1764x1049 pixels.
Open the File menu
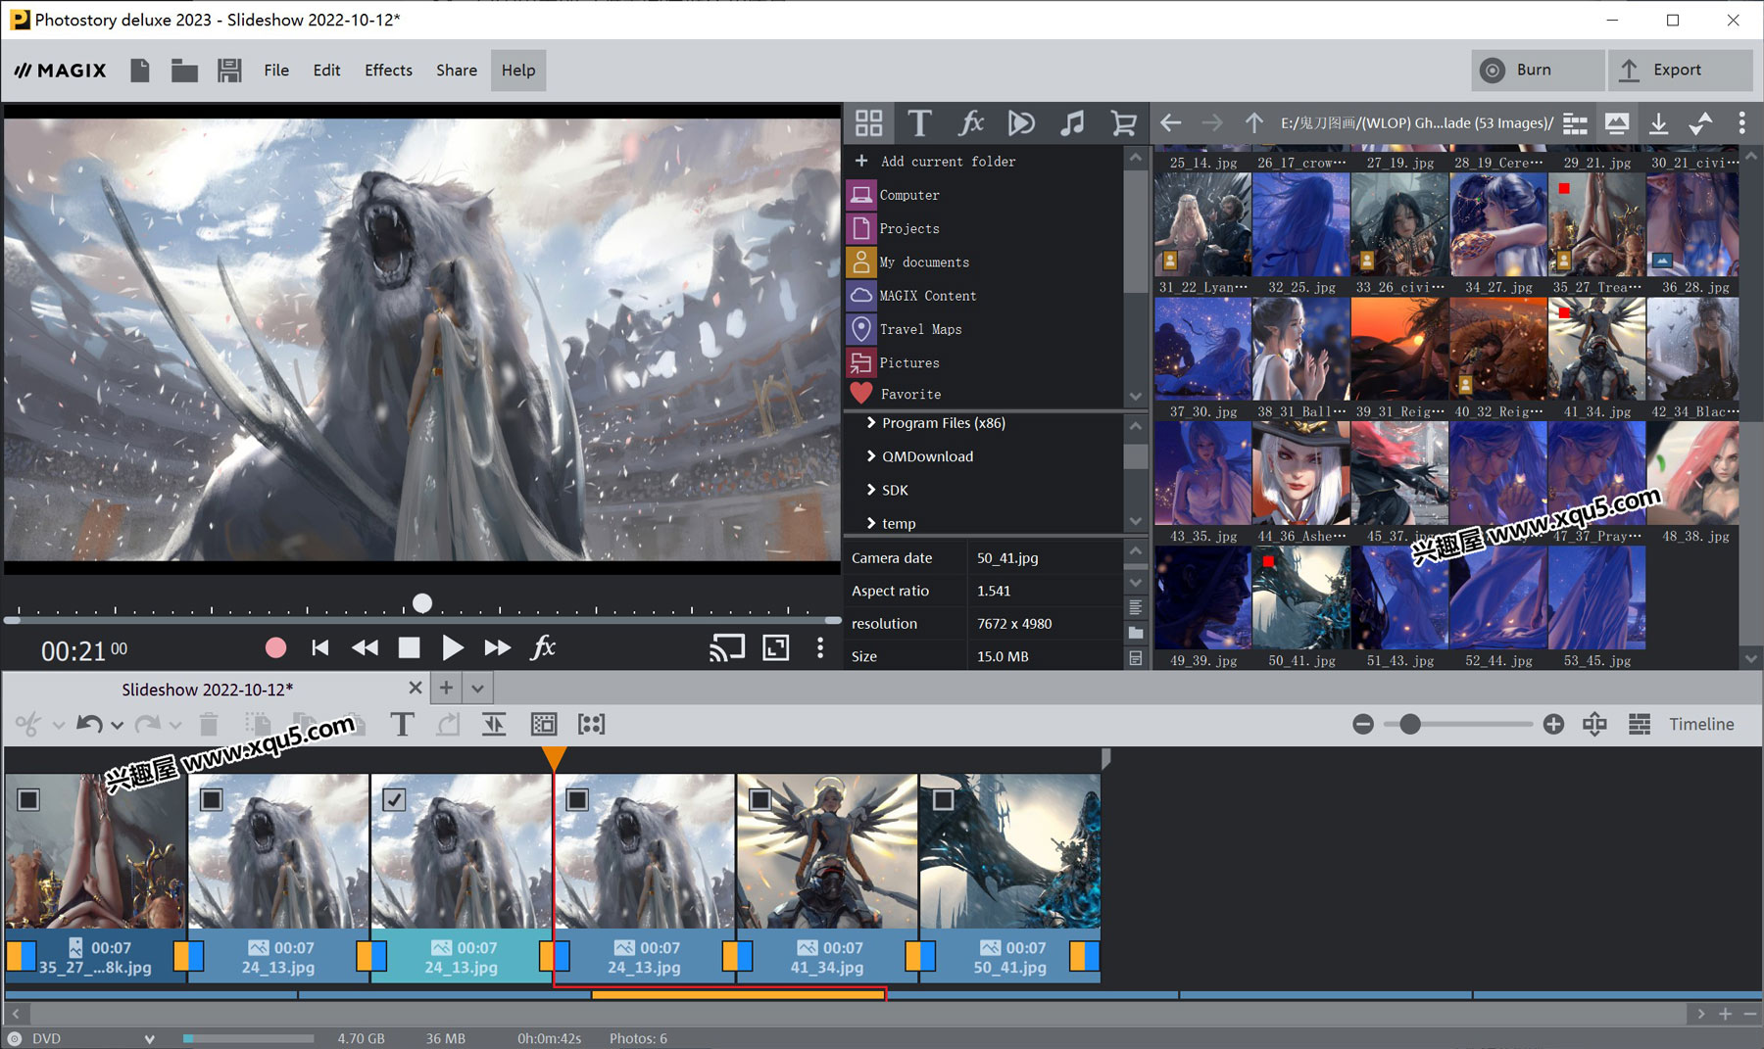click(276, 71)
